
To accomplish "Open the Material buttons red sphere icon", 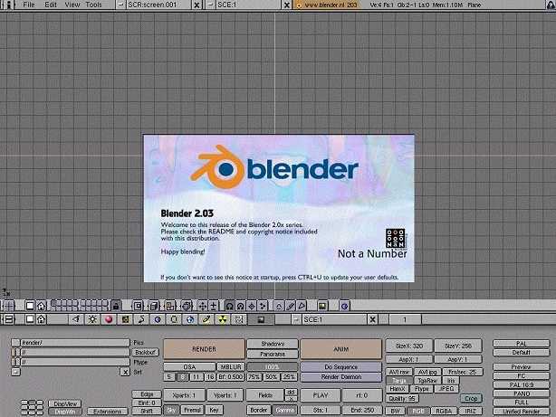I will 109,319.
